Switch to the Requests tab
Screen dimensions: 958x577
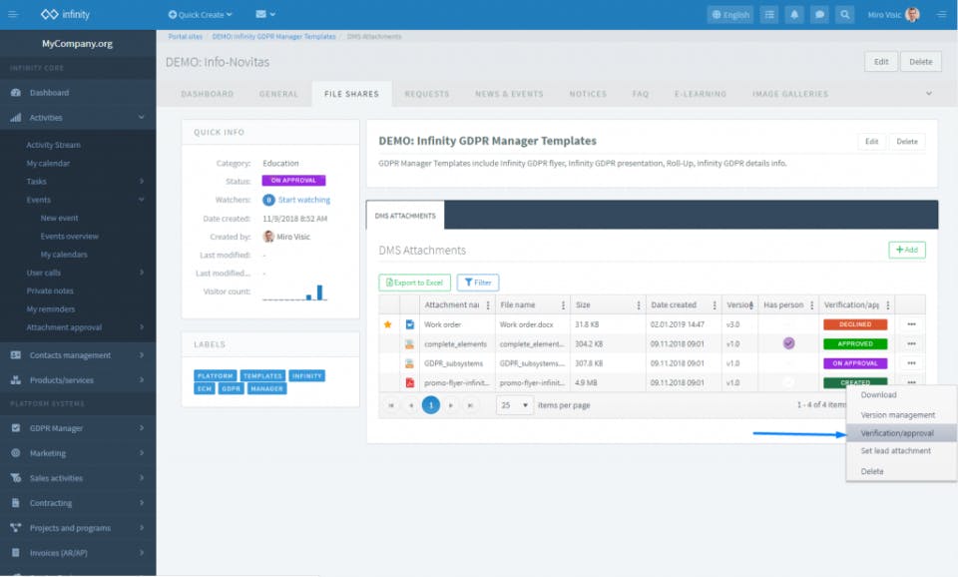click(x=426, y=94)
